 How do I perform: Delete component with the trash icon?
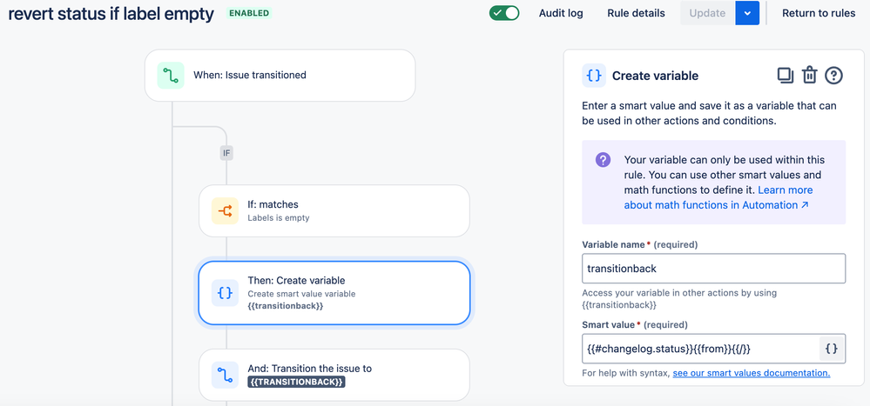pos(810,76)
